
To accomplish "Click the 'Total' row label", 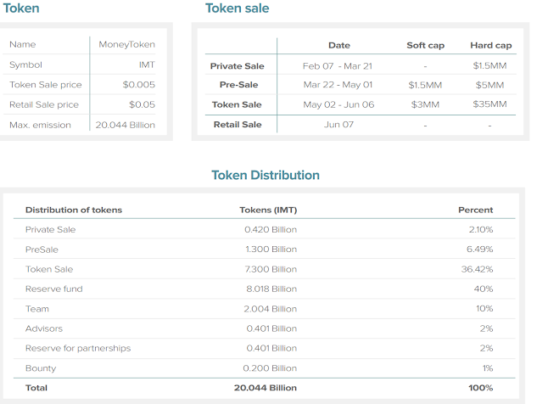I will (36, 388).
